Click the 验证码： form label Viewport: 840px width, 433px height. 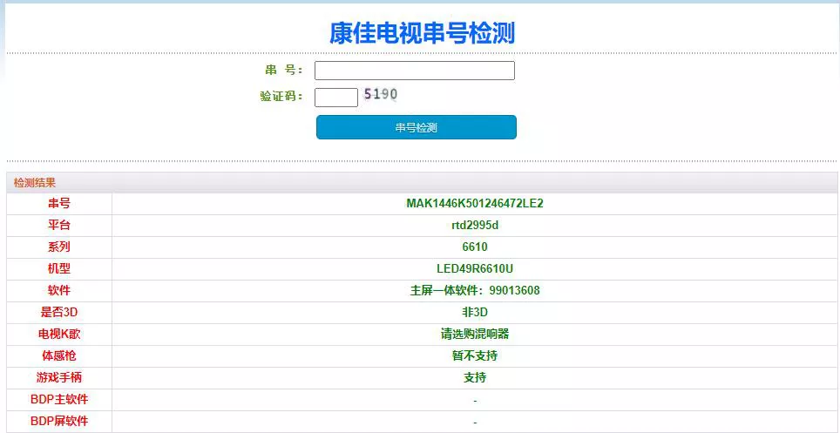pyautogui.click(x=281, y=97)
